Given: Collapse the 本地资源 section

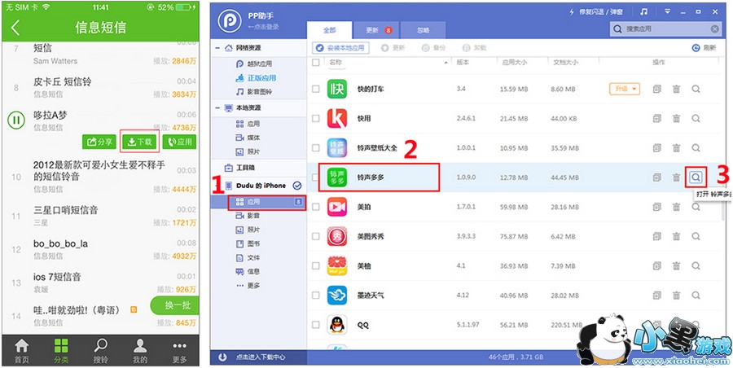Looking at the screenshot, I should click(x=217, y=108).
